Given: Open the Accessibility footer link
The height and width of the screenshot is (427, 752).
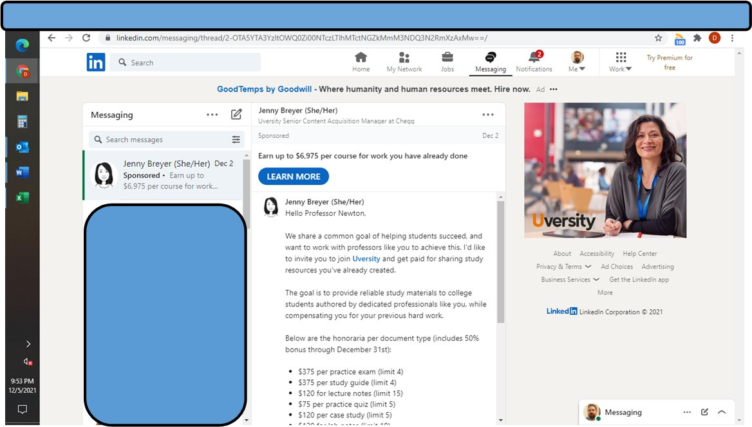Looking at the screenshot, I should click(x=597, y=253).
